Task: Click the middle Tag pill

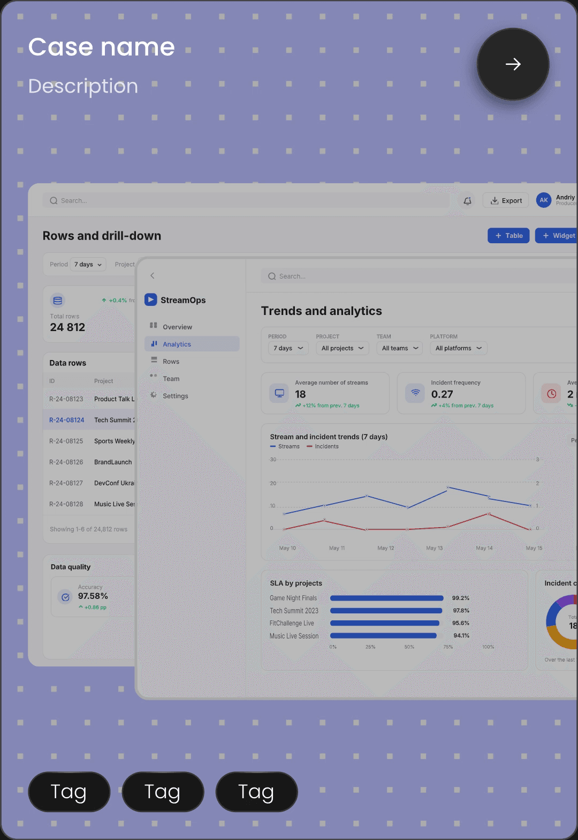Action: [x=163, y=791]
